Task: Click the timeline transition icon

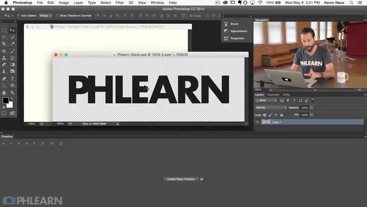Action: click(61, 143)
